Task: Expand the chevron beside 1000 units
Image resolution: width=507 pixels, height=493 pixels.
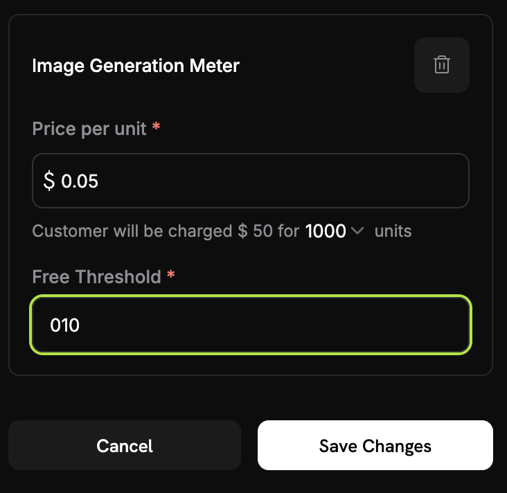Action: coord(357,231)
